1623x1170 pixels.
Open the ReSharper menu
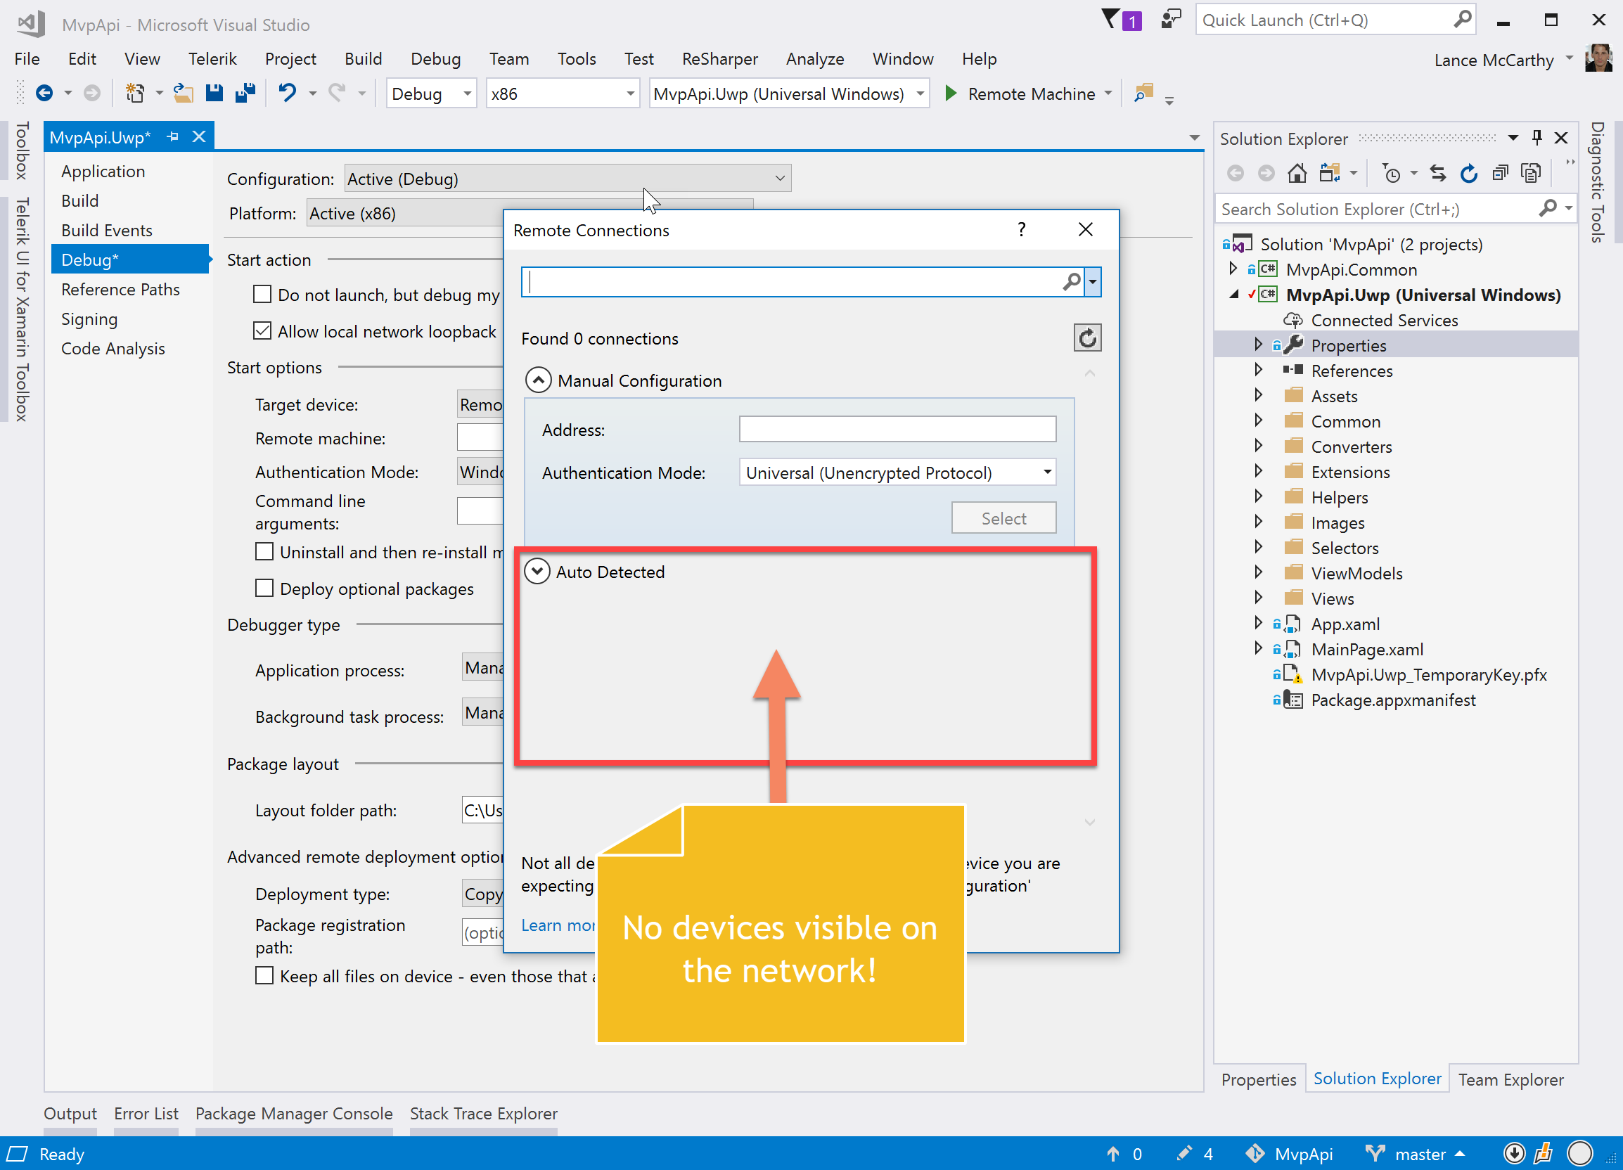click(x=719, y=58)
